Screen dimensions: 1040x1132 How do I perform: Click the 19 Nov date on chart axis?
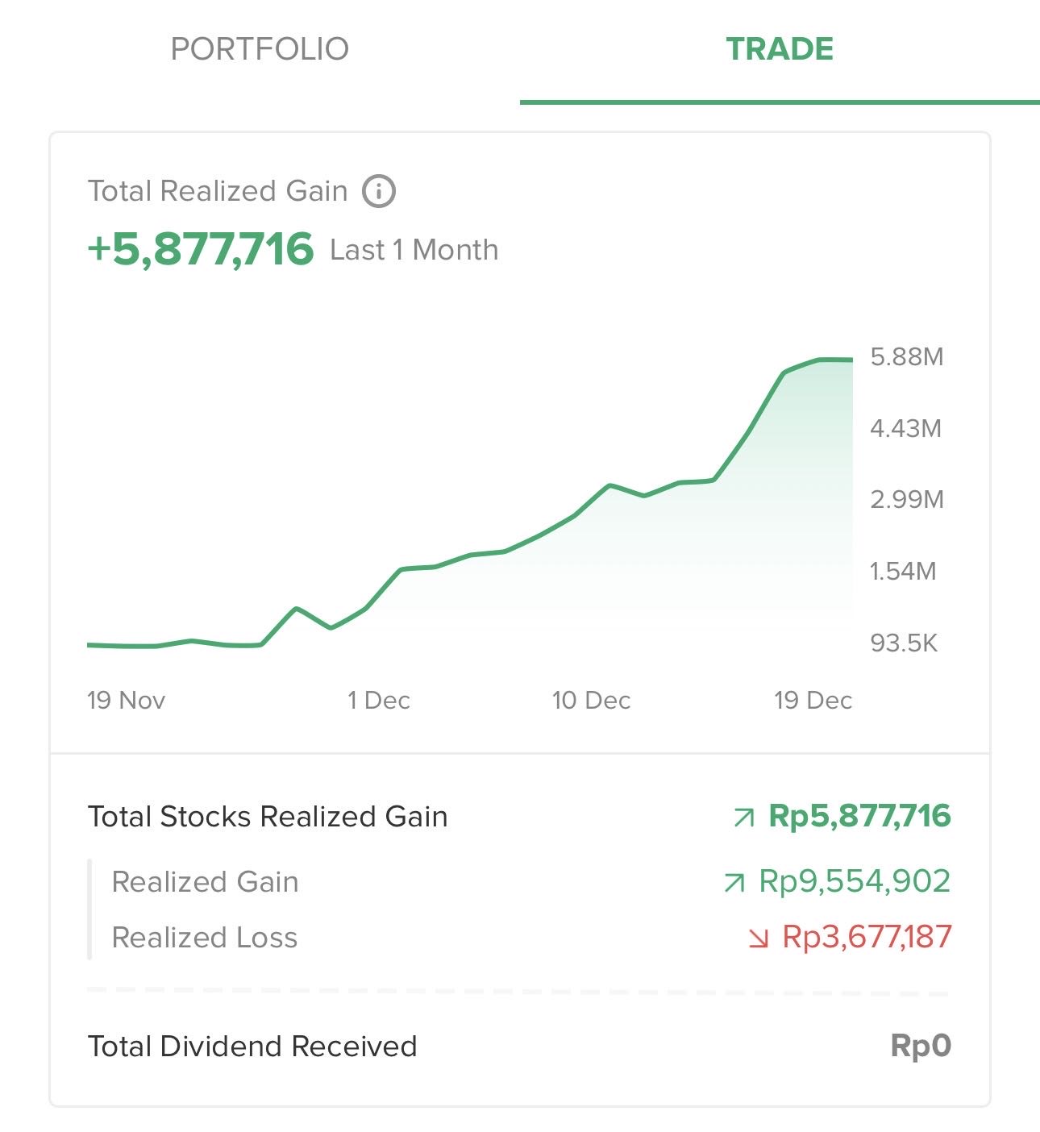click(x=126, y=700)
